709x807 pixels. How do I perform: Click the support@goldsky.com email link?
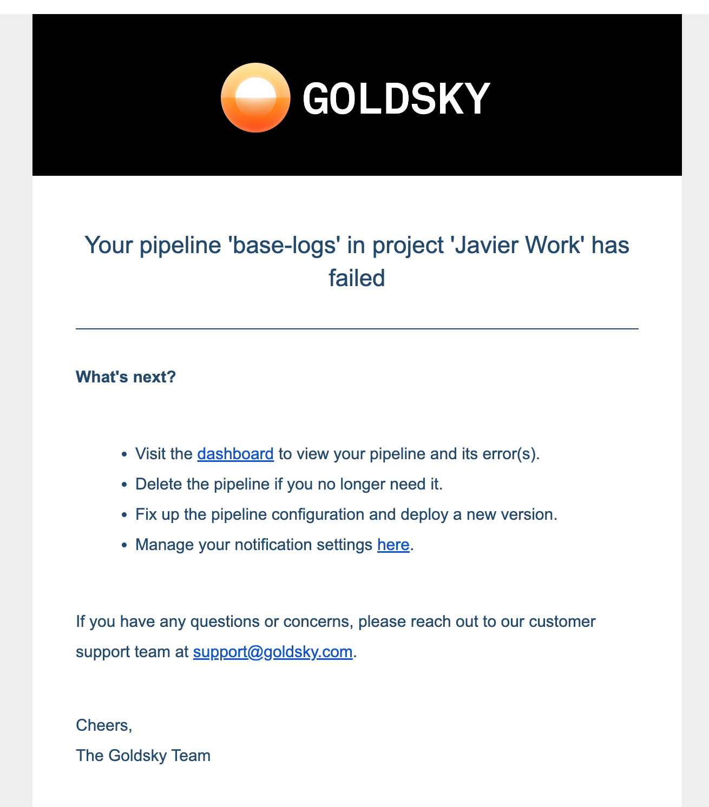pos(273,651)
